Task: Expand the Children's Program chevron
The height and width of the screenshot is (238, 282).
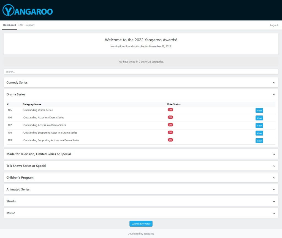Action: click(274, 178)
